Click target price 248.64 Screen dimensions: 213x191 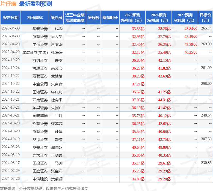206,115
